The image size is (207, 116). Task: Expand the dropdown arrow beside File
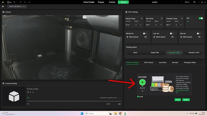[x=14, y=2]
